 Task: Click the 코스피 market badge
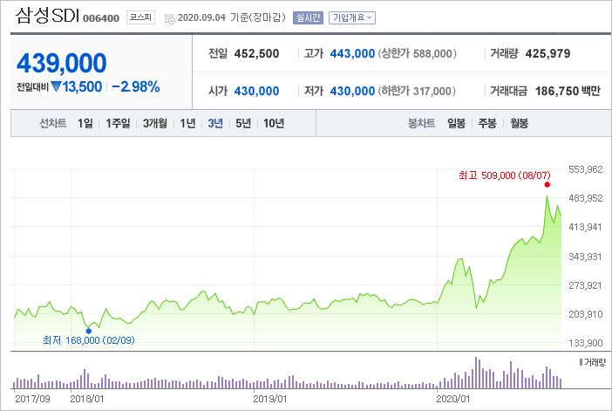click(140, 17)
